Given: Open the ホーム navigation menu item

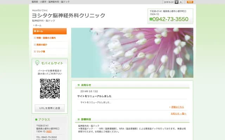Looking at the screenshot, I should click(49, 31).
